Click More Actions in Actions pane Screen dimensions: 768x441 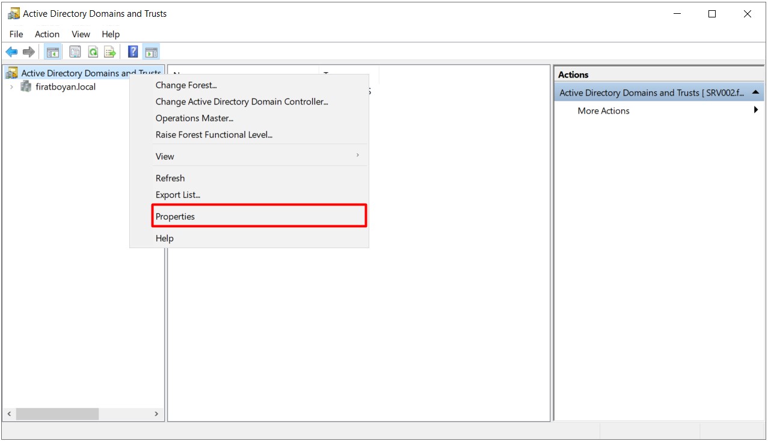click(x=603, y=111)
